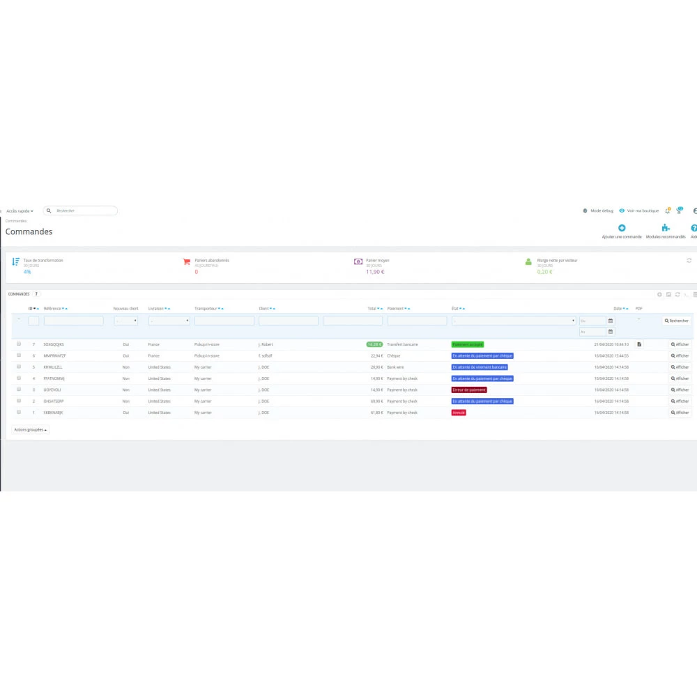697x697 pixels.
Task: Click the Rechercher filter button
Action: coord(677,321)
